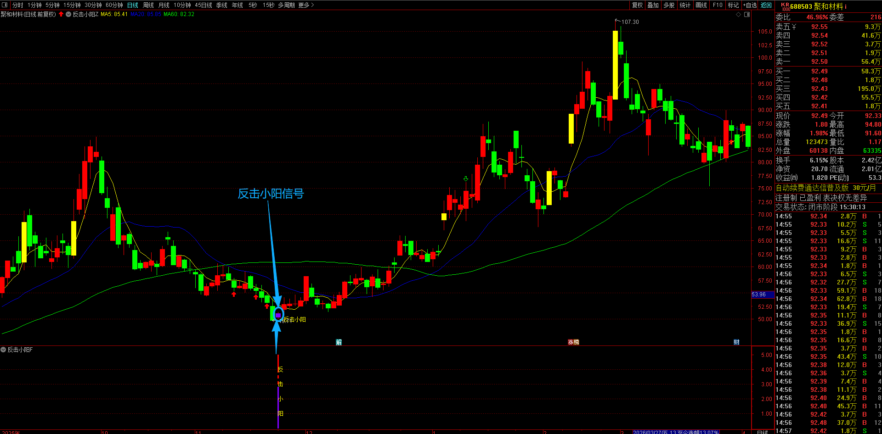Expand 更多 period options

(x=306, y=5)
